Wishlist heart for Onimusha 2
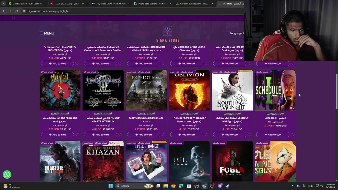Viewport: 338px width, 190px height. [x=120, y=63]
